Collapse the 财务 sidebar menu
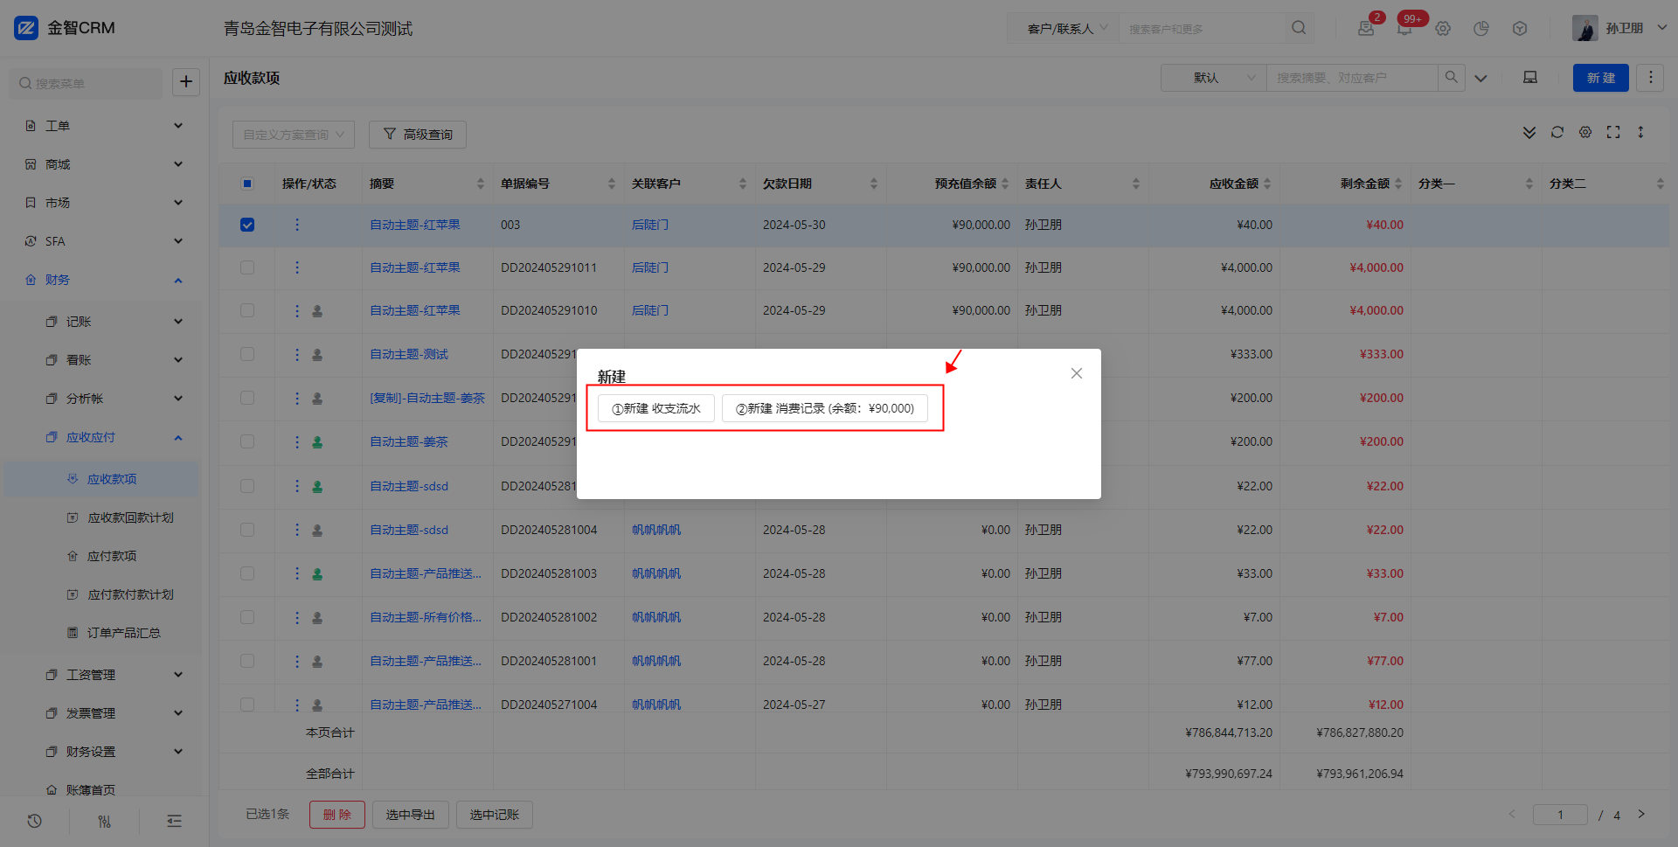 click(x=104, y=280)
